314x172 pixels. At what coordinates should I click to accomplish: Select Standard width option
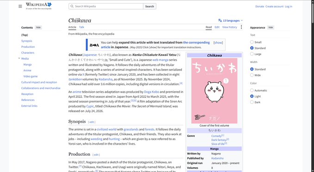[x=252, y=69]
